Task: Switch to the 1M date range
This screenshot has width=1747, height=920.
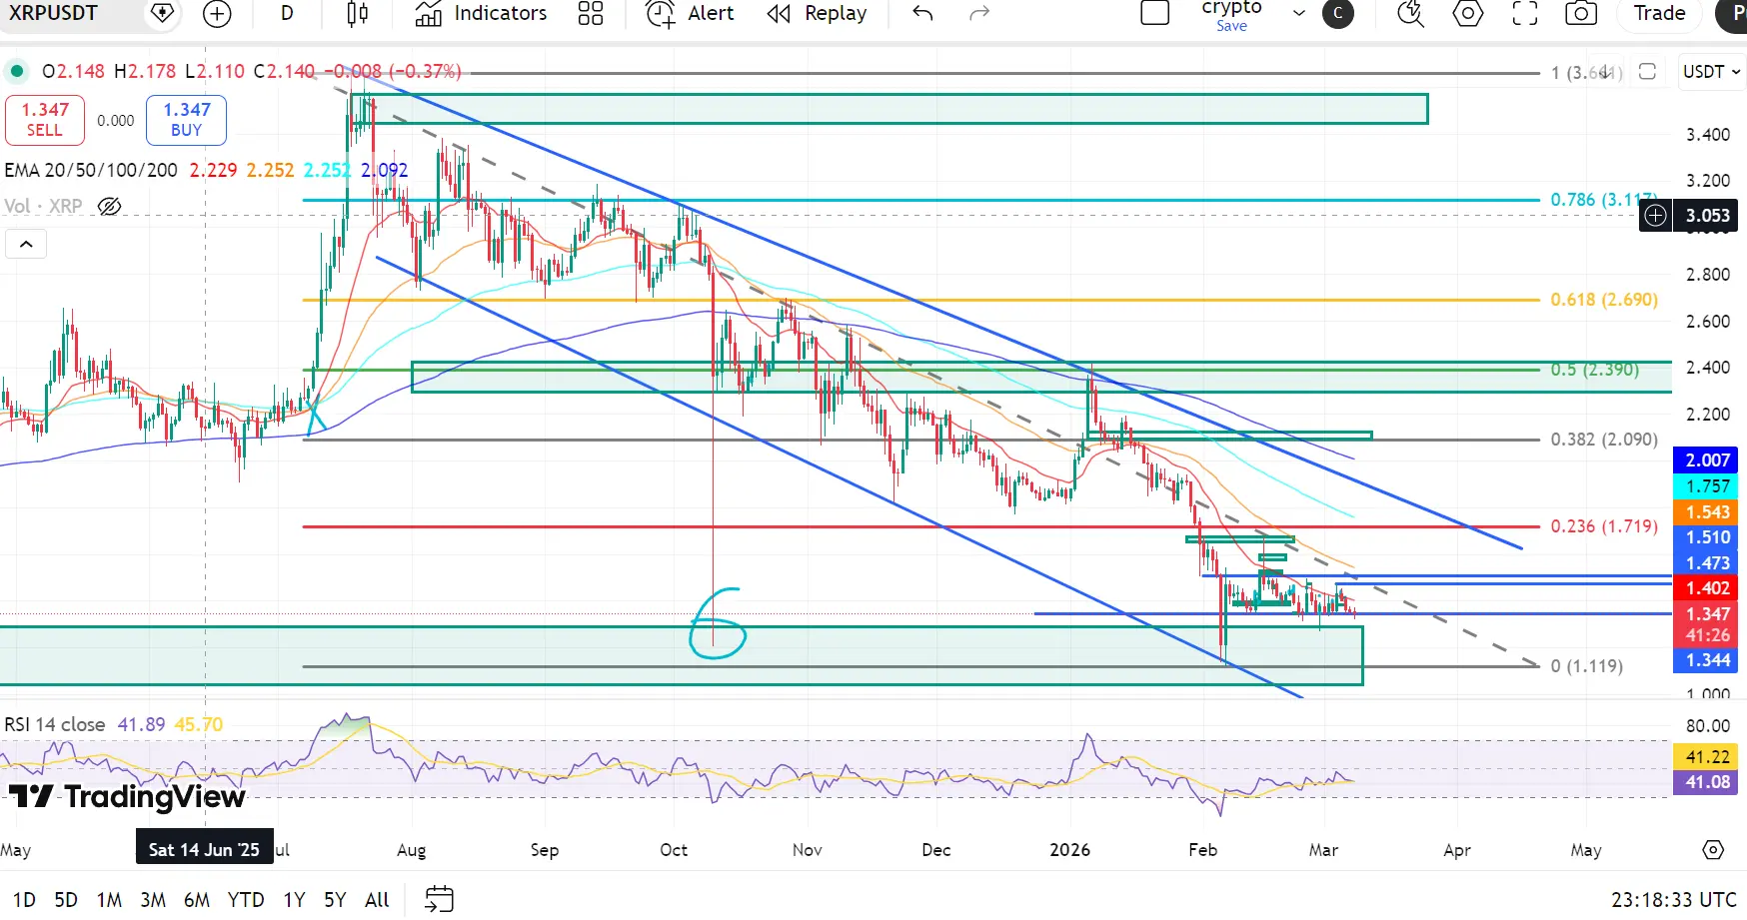Action: 109,900
